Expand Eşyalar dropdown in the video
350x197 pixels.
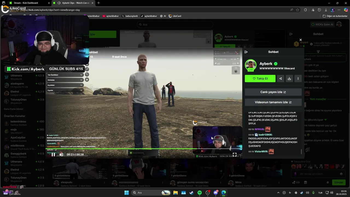tap(65, 90)
